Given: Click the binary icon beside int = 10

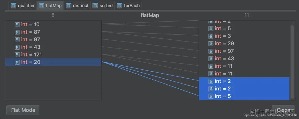Looking at the screenshot, I should click(x=17, y=25).
